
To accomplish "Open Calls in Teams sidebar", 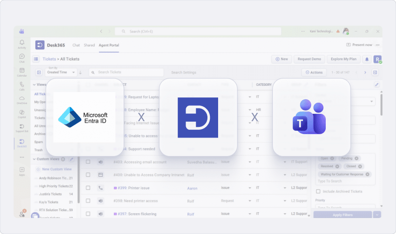I will [22, 86].
